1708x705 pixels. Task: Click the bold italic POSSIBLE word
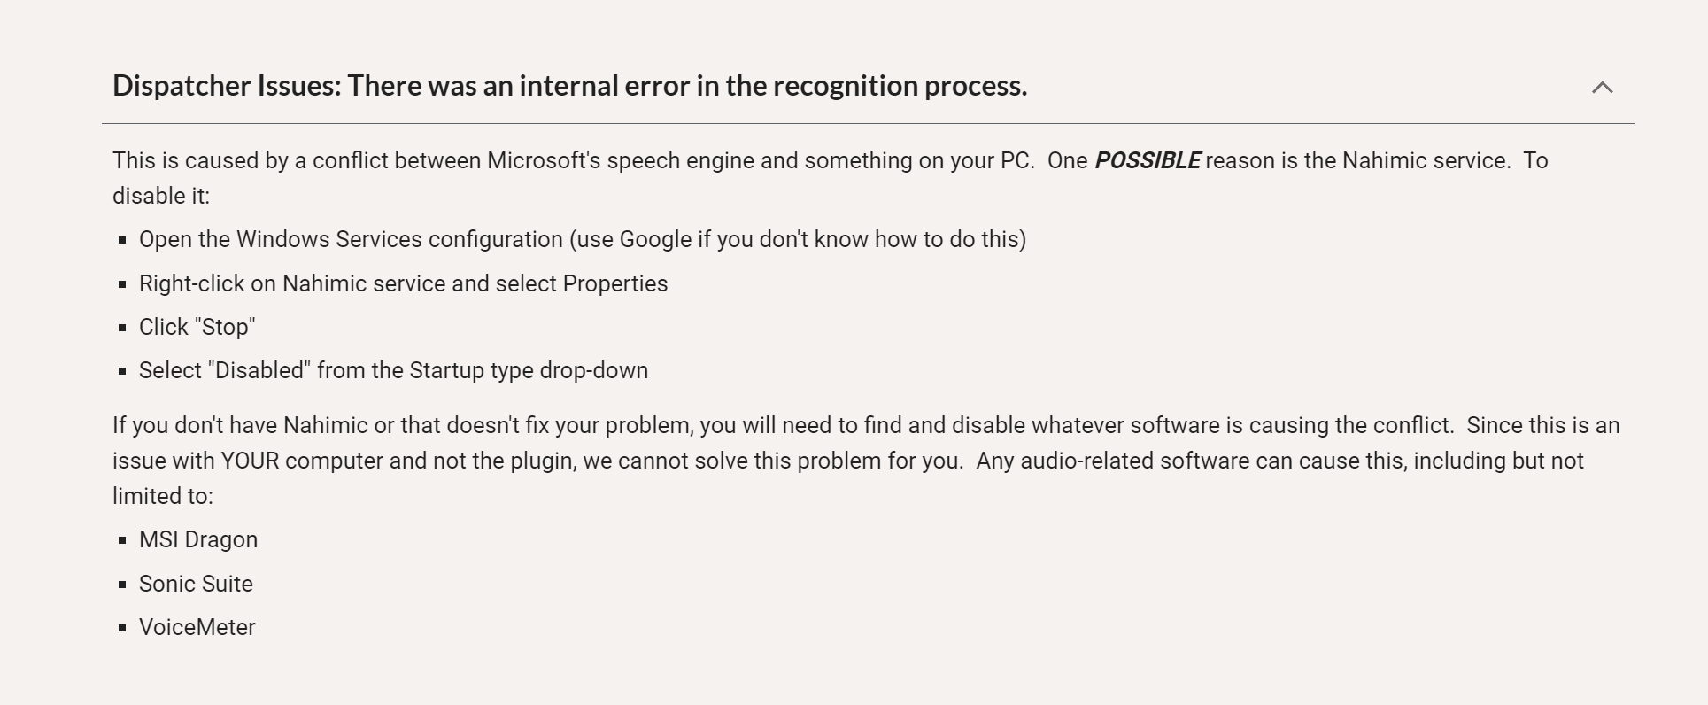coord(1147,161)
